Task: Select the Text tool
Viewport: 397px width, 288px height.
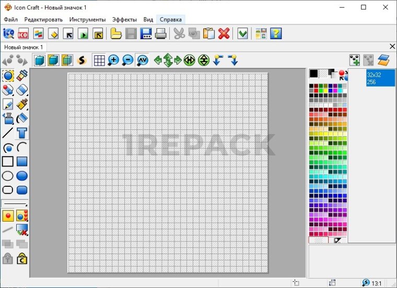Action: 22,133
